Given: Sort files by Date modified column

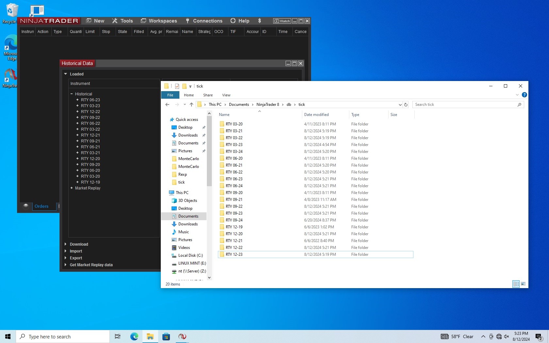Looking at the screenshot, I should 316,115.
